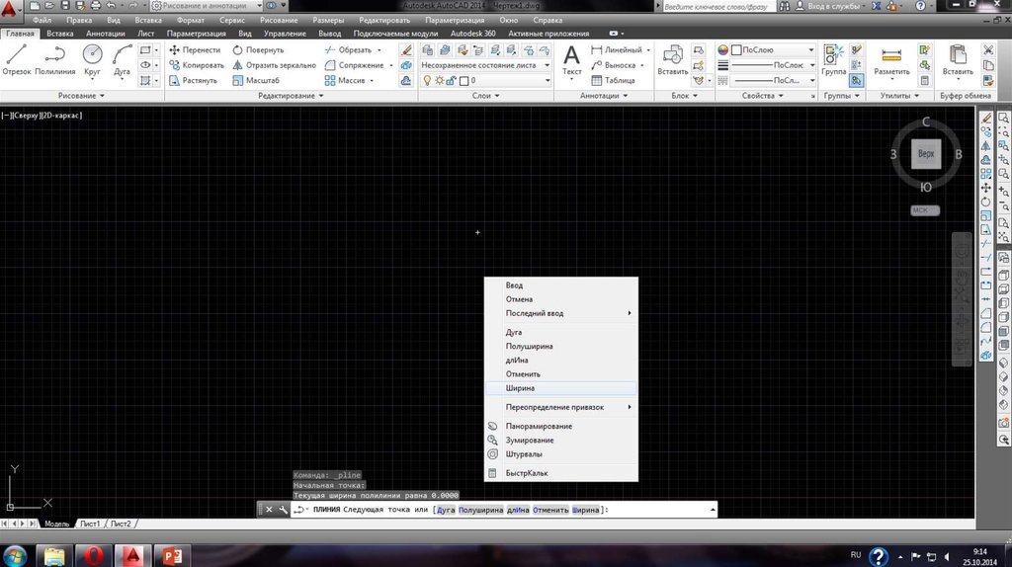Toggle the command line customize wrench button
The image size is (1012, 567).
tap(284, 510)
